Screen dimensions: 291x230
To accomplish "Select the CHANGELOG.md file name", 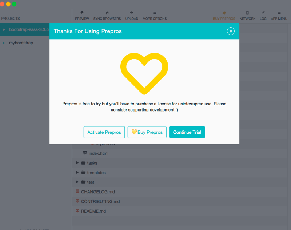I will [x=98, y=192].
